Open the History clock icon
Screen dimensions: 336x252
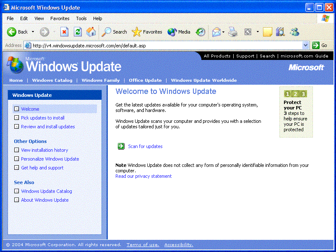(201, 32)
